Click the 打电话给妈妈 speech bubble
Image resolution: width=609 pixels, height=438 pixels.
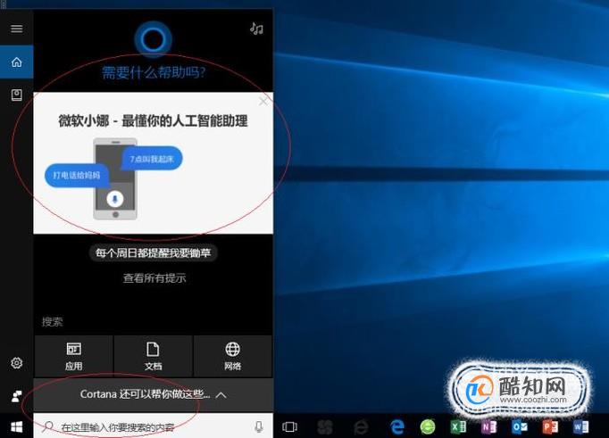77,176
